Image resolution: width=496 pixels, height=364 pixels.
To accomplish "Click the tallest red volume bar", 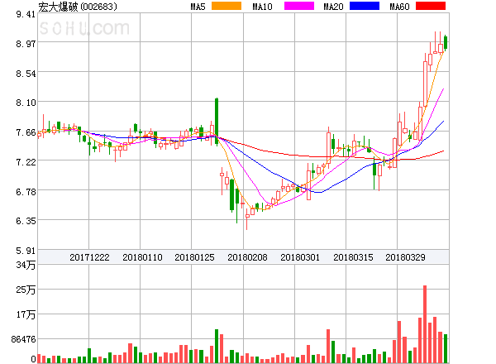I will click(425, 324).
